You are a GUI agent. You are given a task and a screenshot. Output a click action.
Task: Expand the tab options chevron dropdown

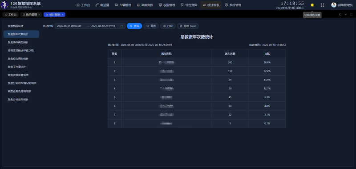346,15
